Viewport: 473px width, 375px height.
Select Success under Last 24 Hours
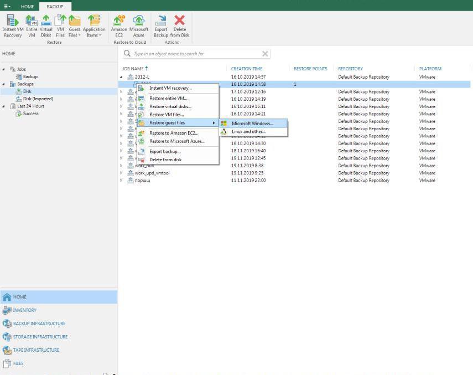pos(30,114)
